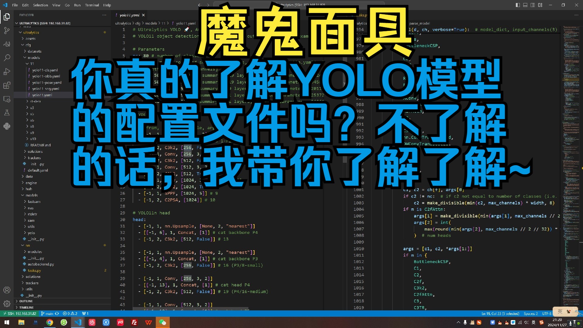
Task: Open the Accounts icon
Action: (x=7, y=290)
